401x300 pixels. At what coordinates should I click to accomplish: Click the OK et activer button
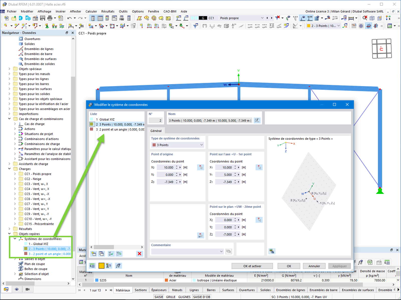coord(252,266)
